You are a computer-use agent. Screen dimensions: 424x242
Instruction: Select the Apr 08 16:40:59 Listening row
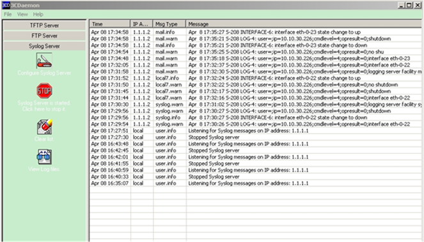click(256, 170)
